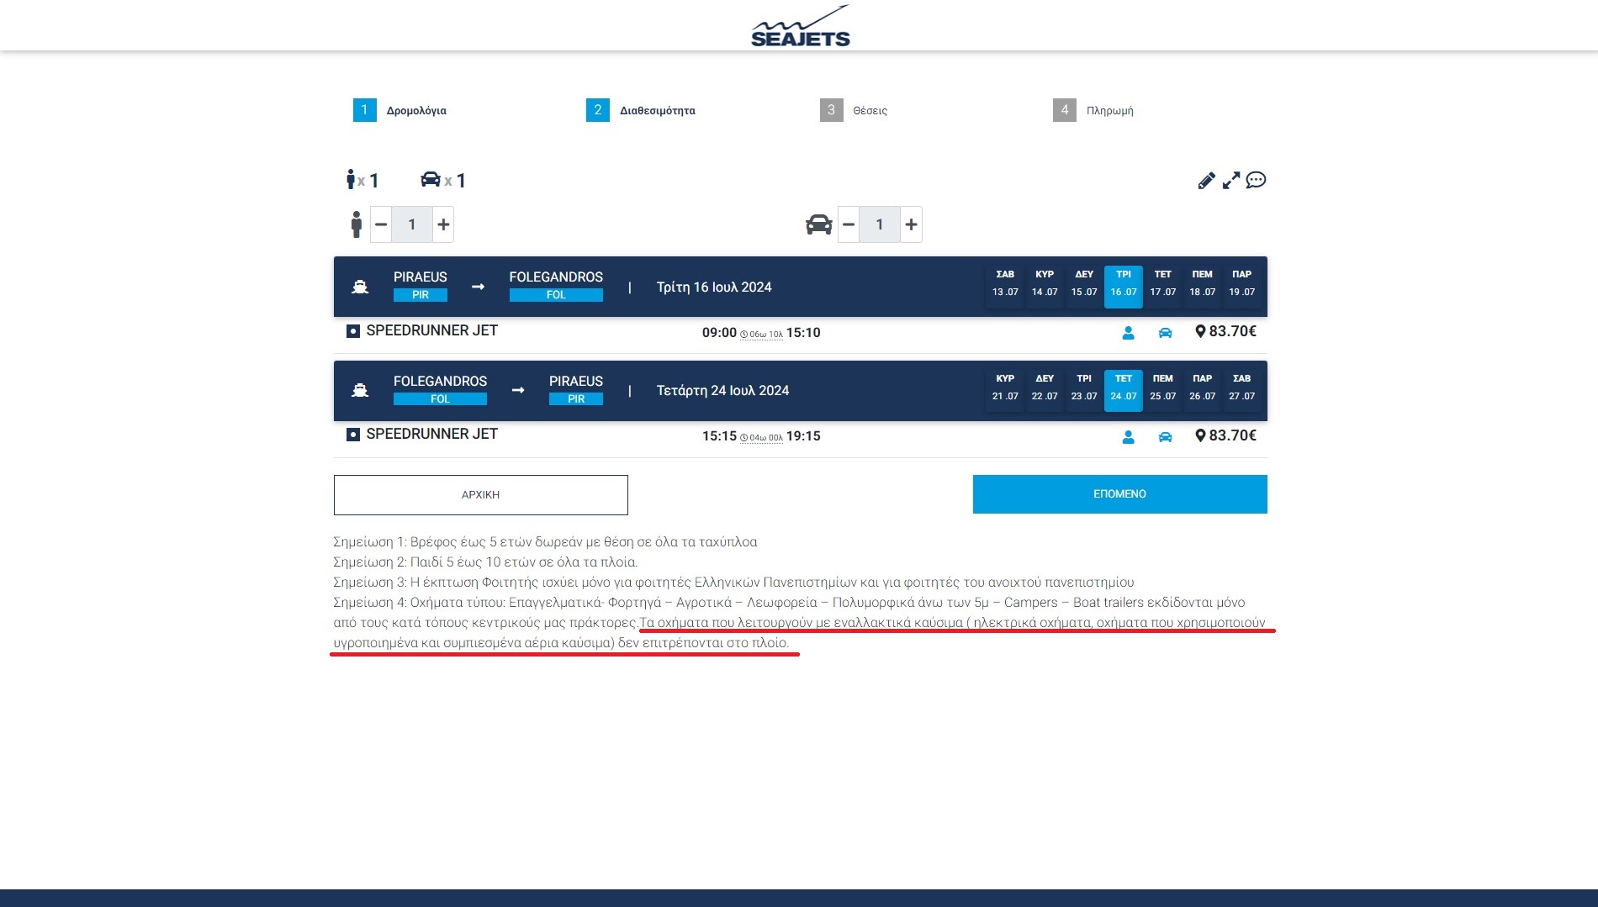Click the SEAJETS logo
The width and height of the screenshot is (1598, 907).
[800, 27]
